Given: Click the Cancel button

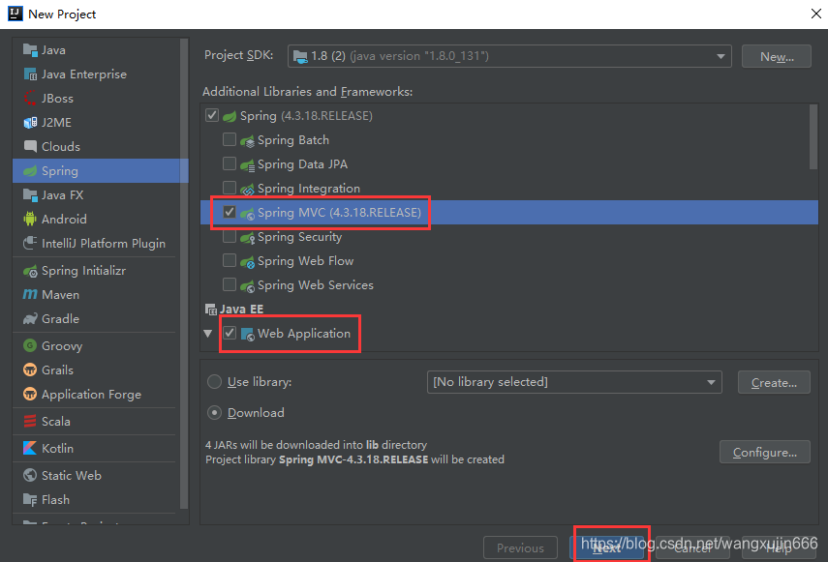Looking at the screenshot, I should 692,547.
